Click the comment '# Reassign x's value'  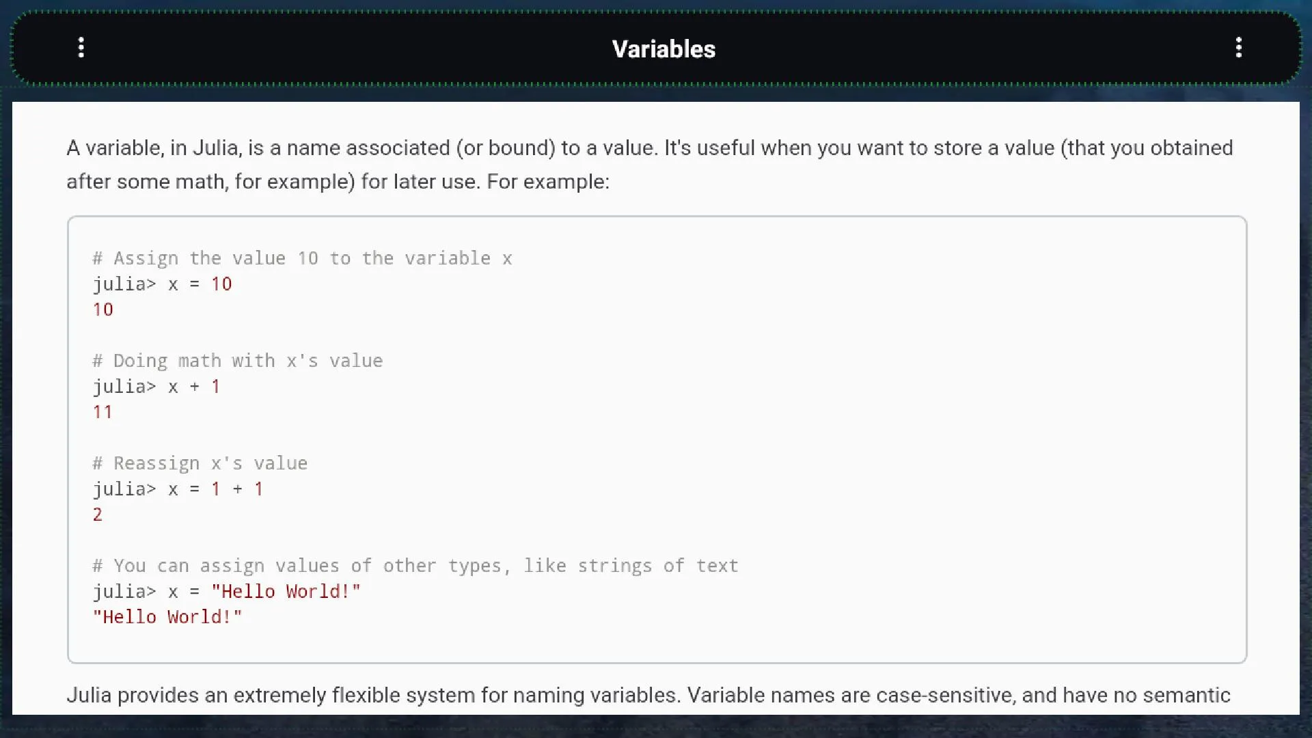click(x=200, y=463)
